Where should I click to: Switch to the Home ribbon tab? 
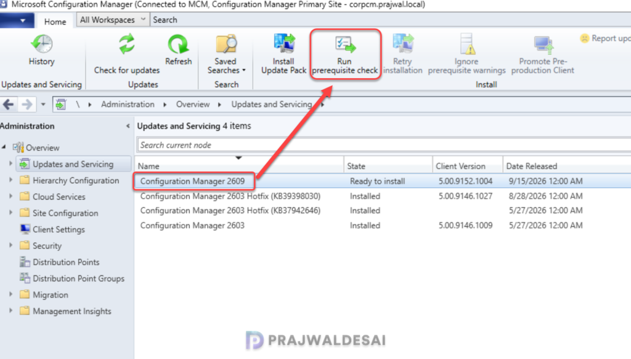tap(55, 22)
